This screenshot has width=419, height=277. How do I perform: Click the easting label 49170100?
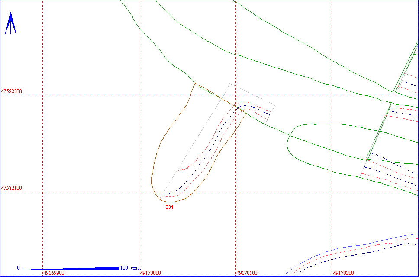(x=247, y=273)
